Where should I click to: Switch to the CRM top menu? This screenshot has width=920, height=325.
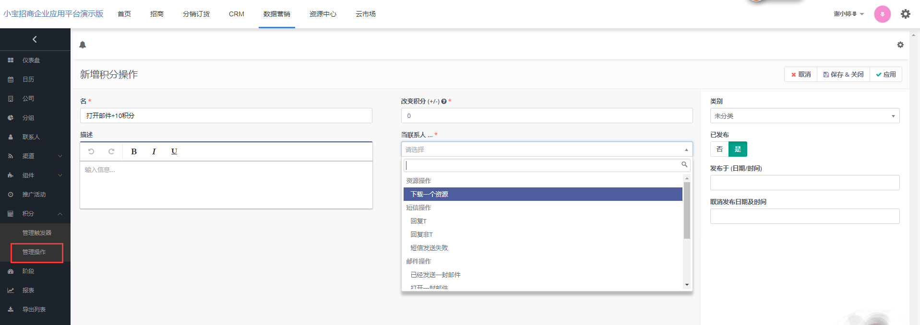point(237,14)
